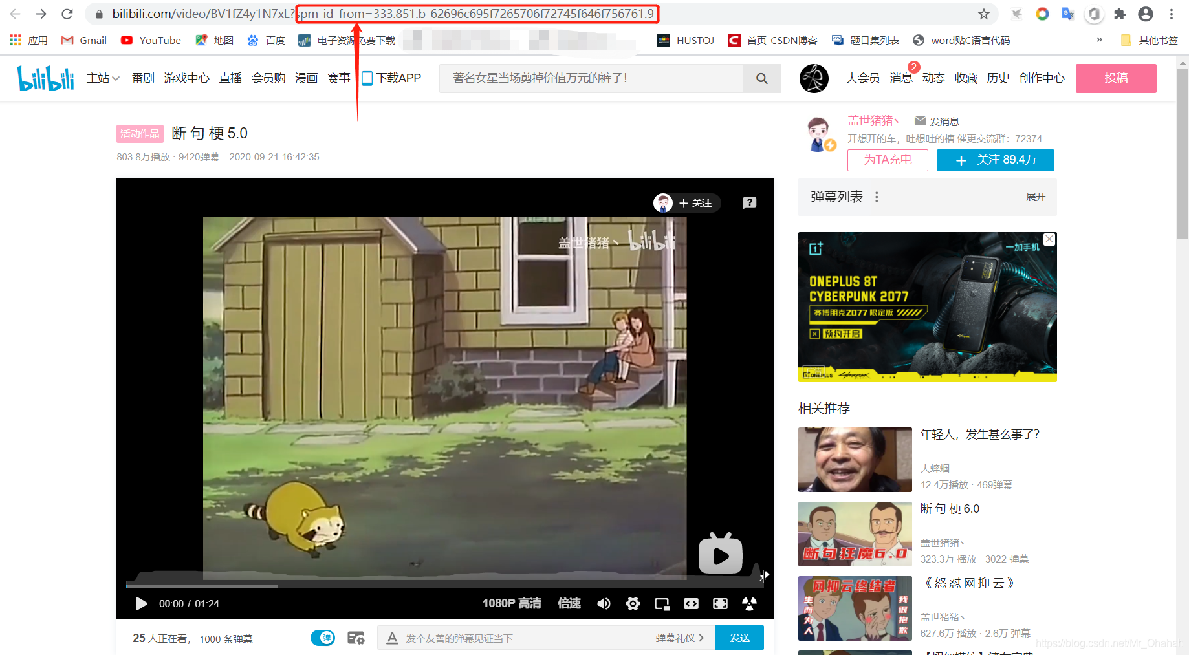Open the 1080P 高清 quality selector
The width and height of the screenshot is (1189, 655).
(x=512, y=603)
